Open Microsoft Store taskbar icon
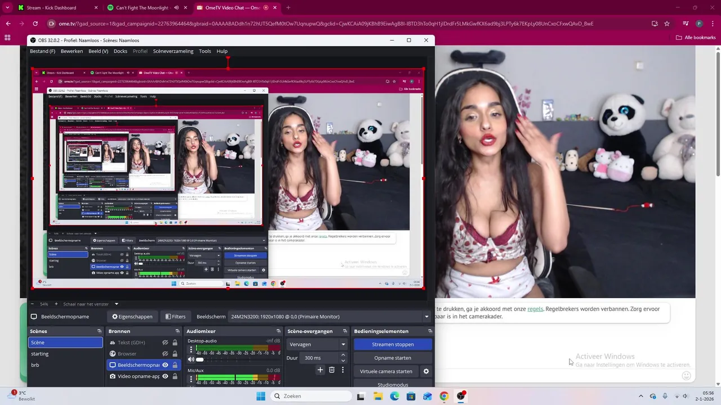 pyautogui.click(x=411, y=396)
